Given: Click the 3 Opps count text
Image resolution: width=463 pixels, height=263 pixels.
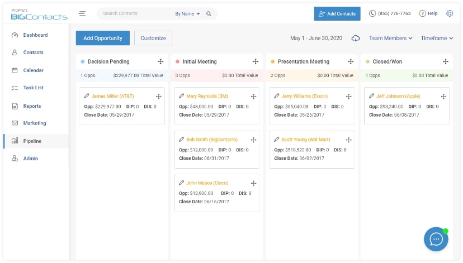Looking at the screenshot, I should click(182, 75).
